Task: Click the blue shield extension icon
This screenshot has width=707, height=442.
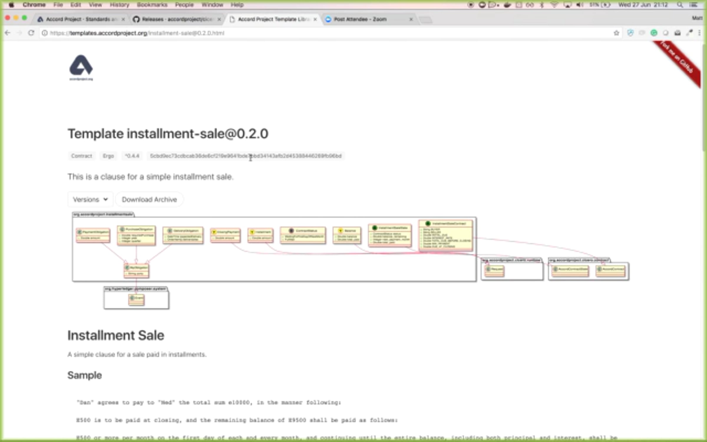Action: point(630,33)
